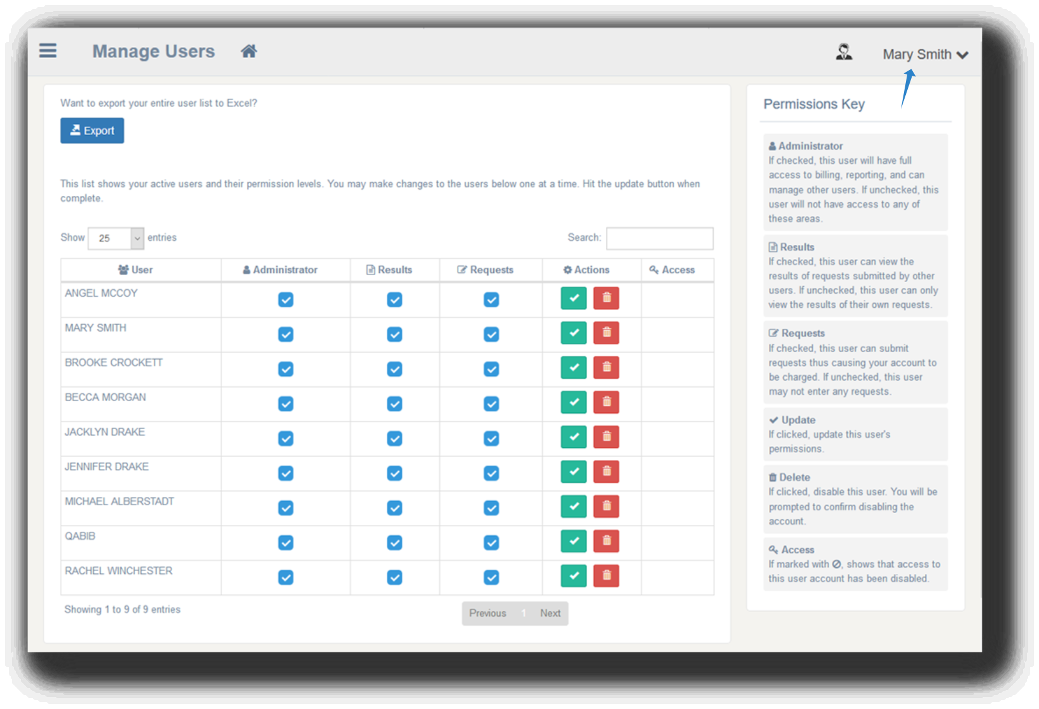The height and width of the screenshot is (709, 1039).
Task: Focus the Search input field
Action: pos(660,238)
